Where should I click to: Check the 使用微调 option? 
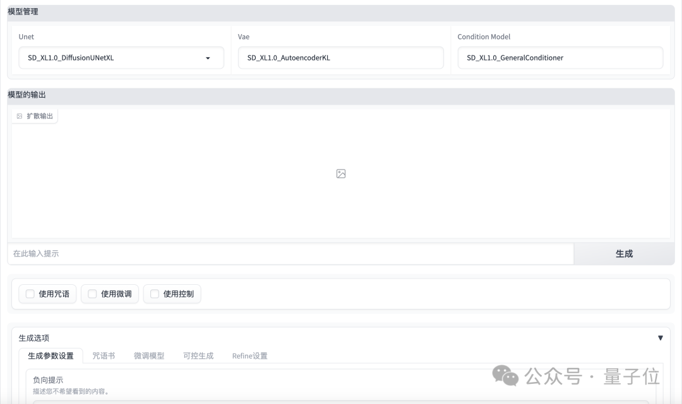91,294
